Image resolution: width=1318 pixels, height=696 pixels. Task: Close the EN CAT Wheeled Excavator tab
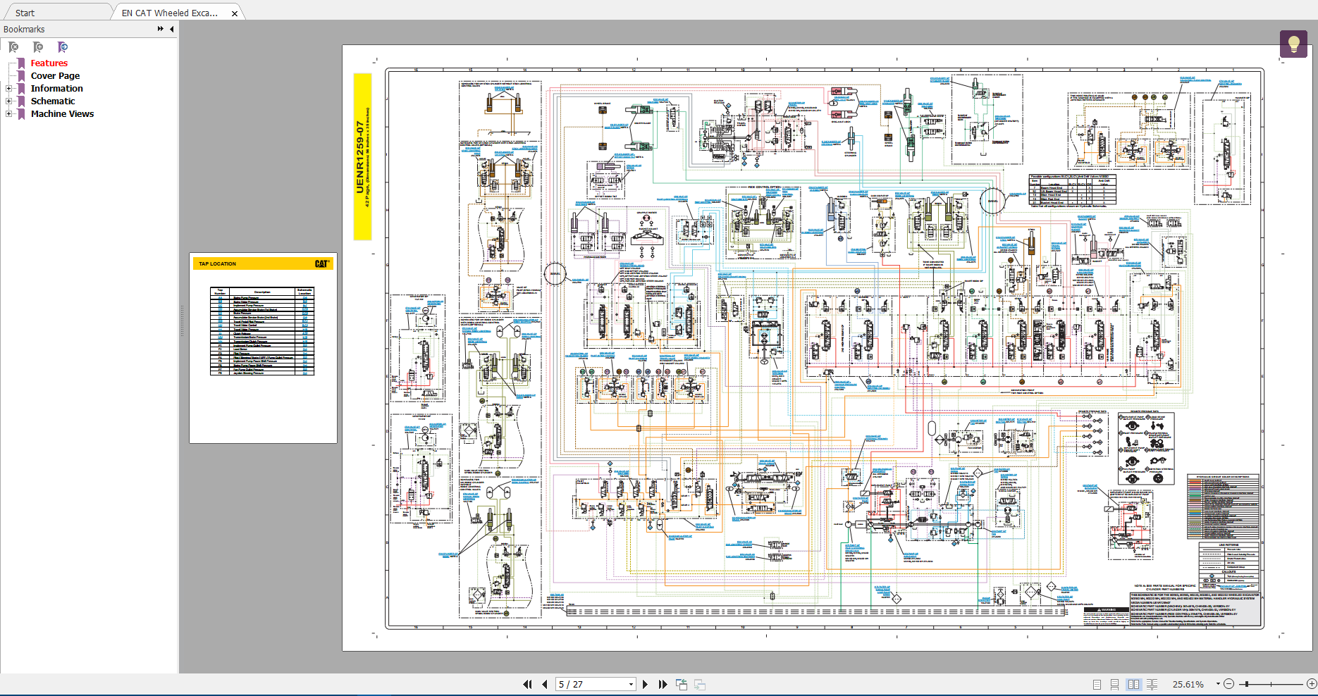coord(235,13)
